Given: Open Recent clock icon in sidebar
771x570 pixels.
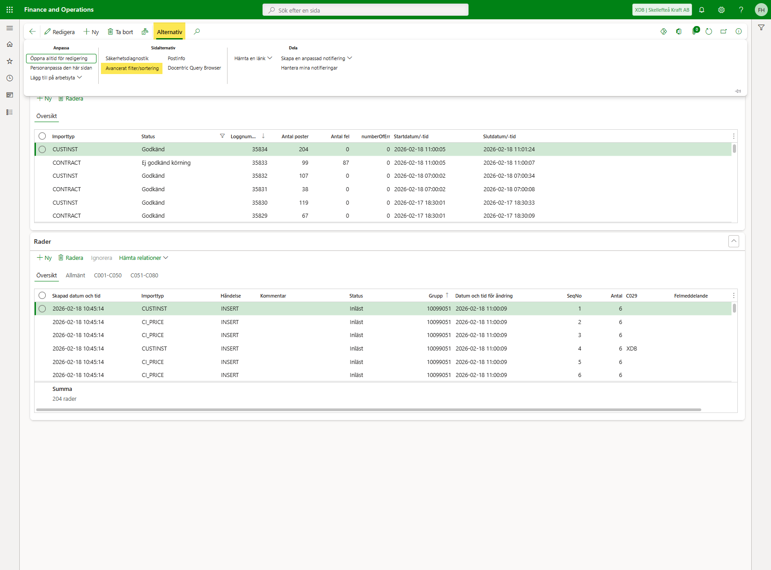Looking at the screenshot, I should (9, 78).
